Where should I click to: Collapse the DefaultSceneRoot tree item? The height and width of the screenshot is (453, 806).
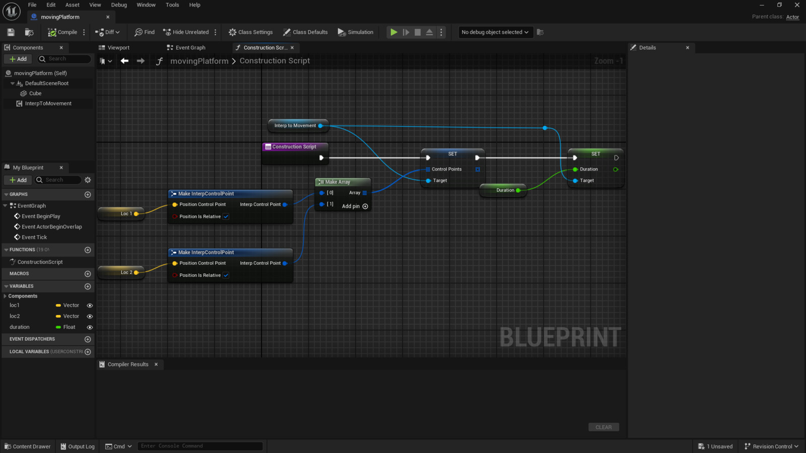point(13,84)
